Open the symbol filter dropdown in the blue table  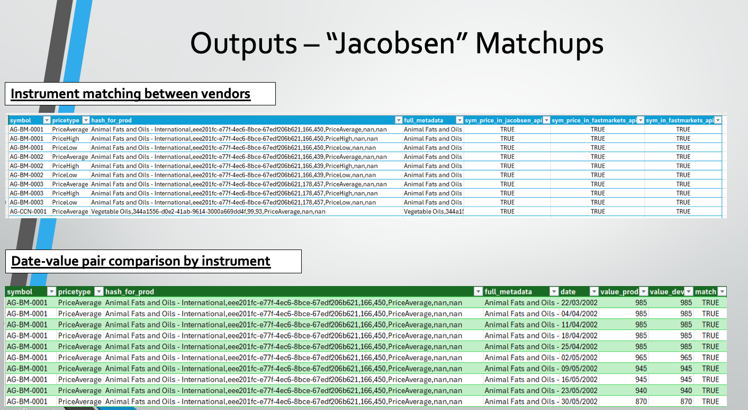[x=46, y=120]
